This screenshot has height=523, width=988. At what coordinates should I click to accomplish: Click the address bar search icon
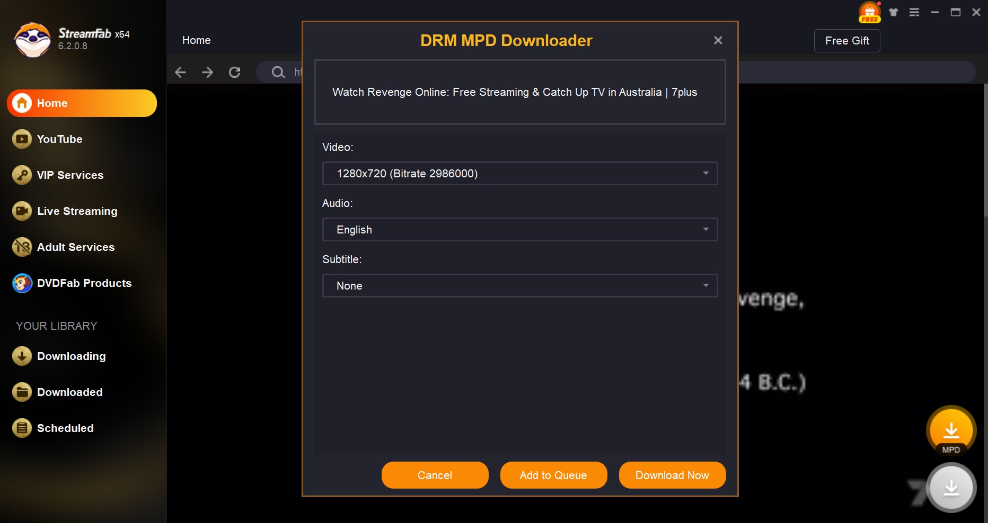(x=278, y=72)
